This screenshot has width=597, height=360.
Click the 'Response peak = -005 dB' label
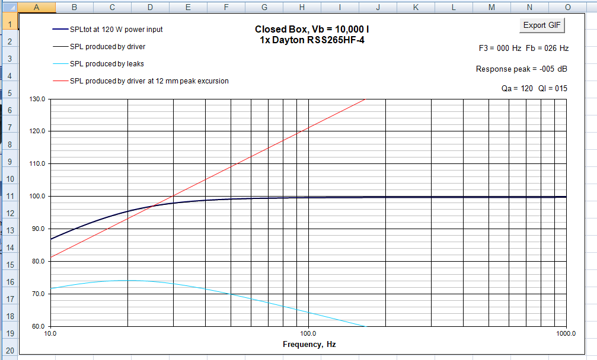tap(521, 69)
